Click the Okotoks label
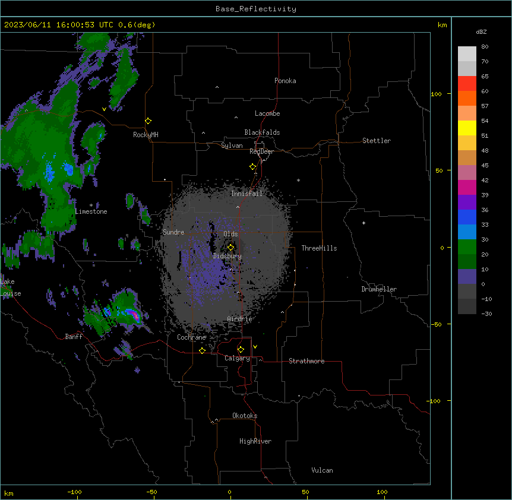This screenshot has height=500, width=512. 245,416
